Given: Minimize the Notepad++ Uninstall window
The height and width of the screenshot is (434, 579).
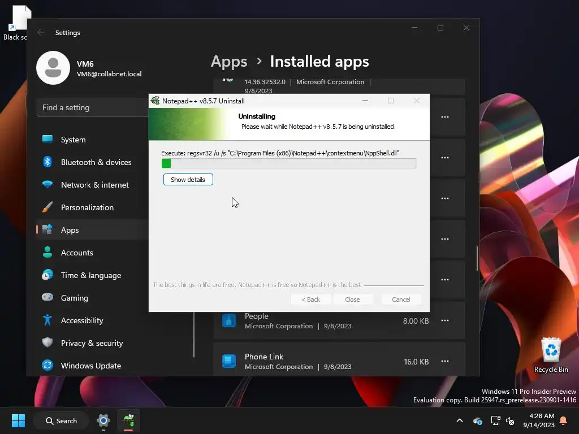Looking at the screenshot, I should [x=365, y=101].
